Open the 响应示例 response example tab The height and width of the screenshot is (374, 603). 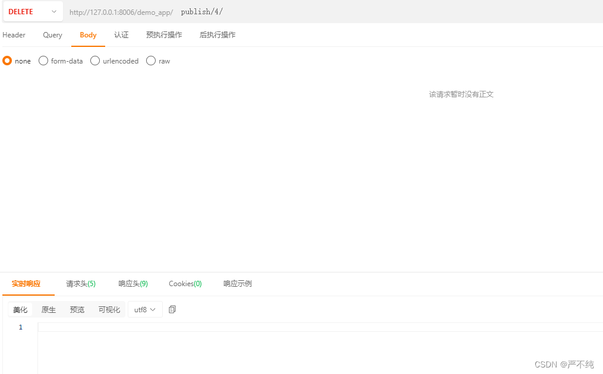(237, 283)
